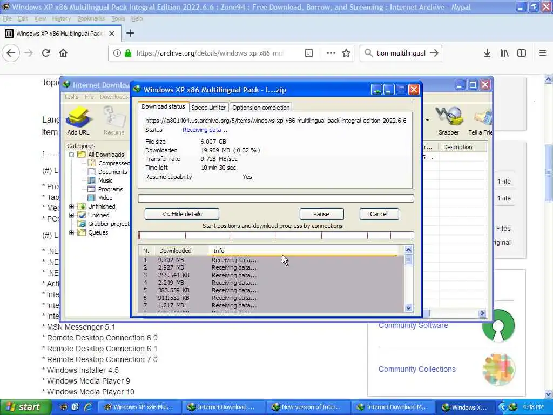Viewport: 553px width, 415px height.
Task: Go to browser Home page icon
Action: (63, 53)
